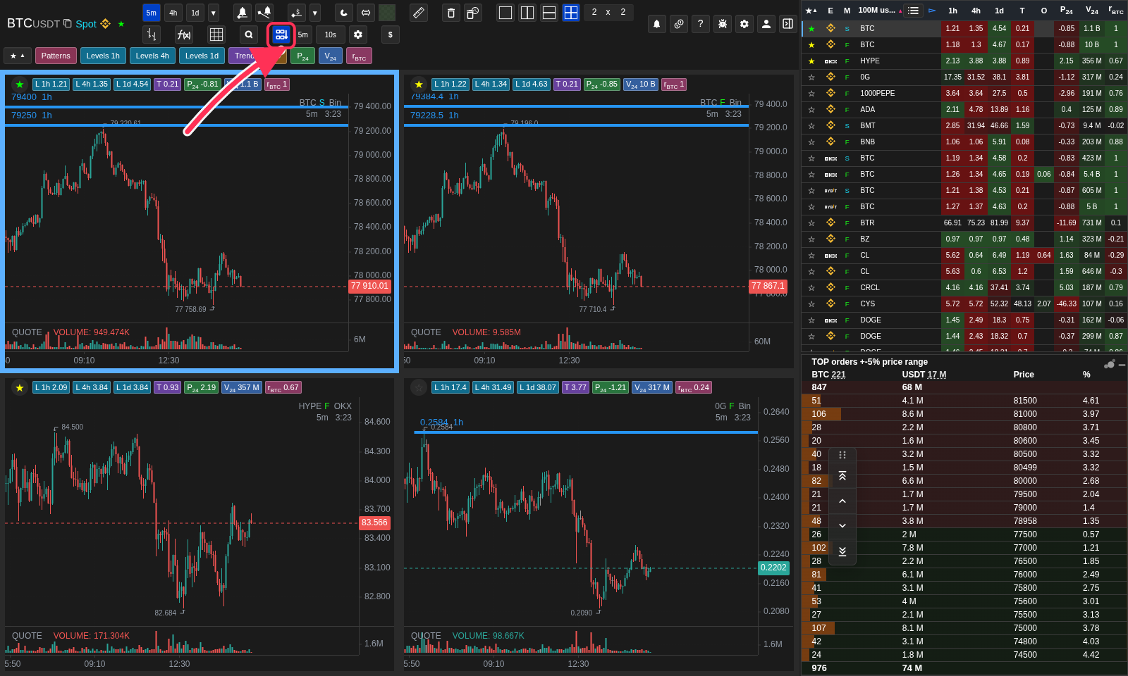Click the trash delete drawings icon
1128x676 pixels.
451,13
